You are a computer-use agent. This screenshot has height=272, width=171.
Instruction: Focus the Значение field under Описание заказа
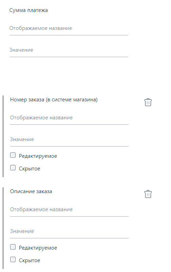point(69,232)
